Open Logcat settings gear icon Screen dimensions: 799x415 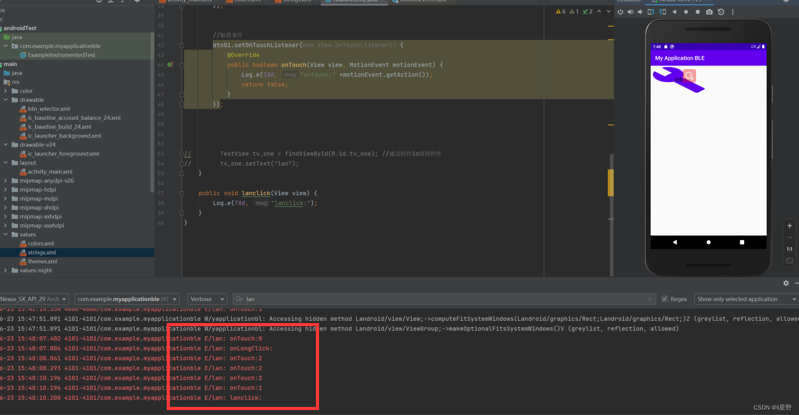pyautogui.click(x=786, y=283)
